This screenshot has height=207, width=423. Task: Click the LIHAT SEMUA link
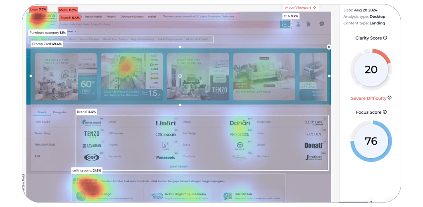(x=178, y=167)
